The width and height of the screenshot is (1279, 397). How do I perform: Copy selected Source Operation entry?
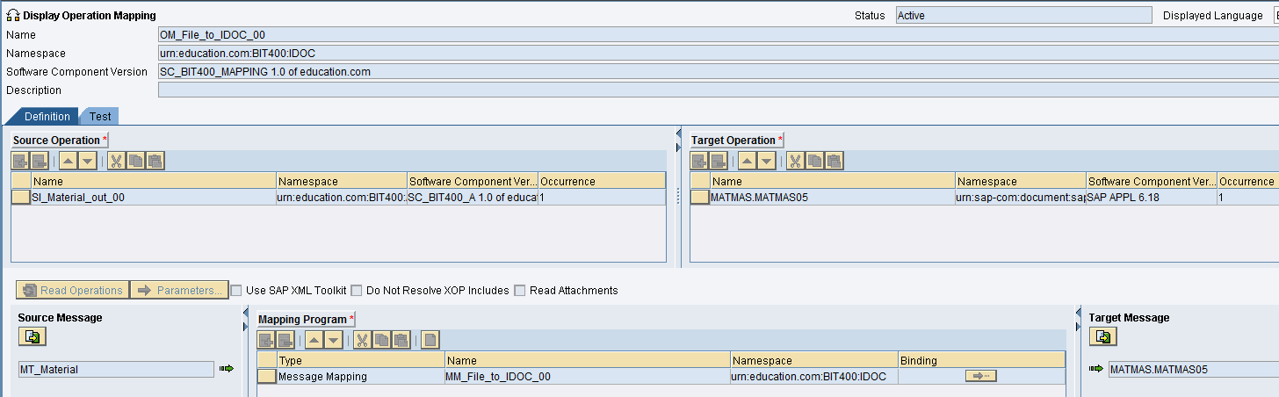point(136,161)
